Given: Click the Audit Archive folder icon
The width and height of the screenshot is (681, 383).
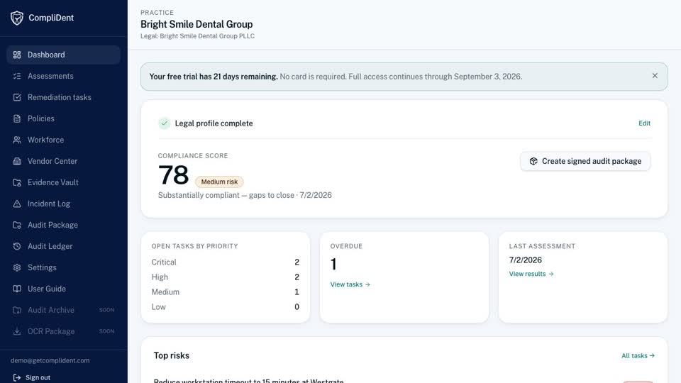Looking at the screenshot, I should point(17,310).
